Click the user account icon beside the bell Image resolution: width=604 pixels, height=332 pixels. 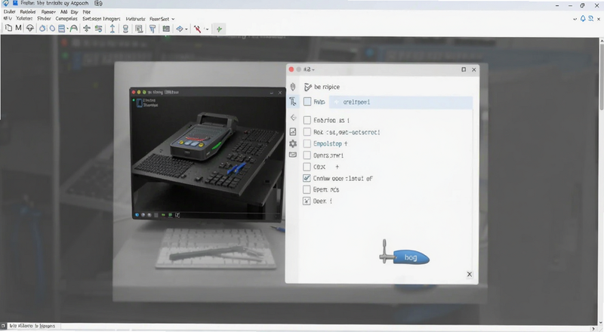pos(590,19)
